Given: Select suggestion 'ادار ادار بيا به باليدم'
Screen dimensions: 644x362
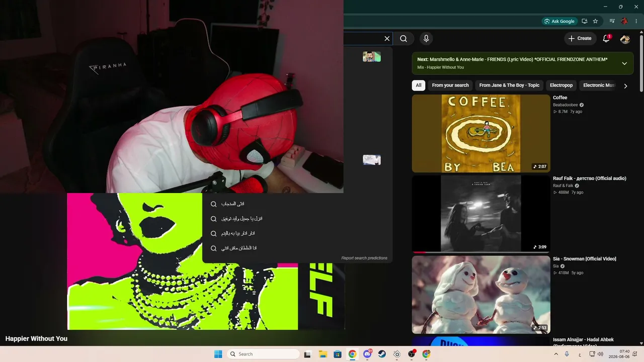Looking at the screenshot, I should click(297, 233).
